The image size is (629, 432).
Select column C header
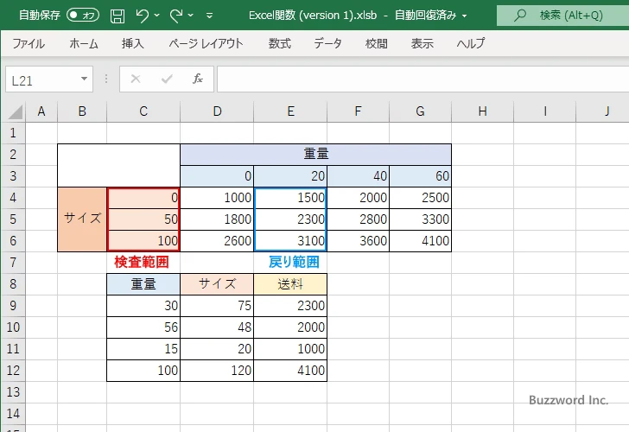coord(143,111)
